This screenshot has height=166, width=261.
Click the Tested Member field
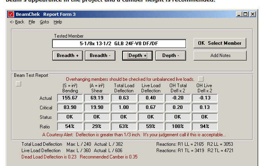[x=119, y=44]
